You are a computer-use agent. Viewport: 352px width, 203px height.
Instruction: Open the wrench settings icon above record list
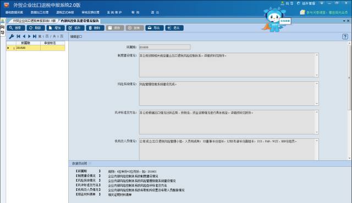click(x=12, y=36)
